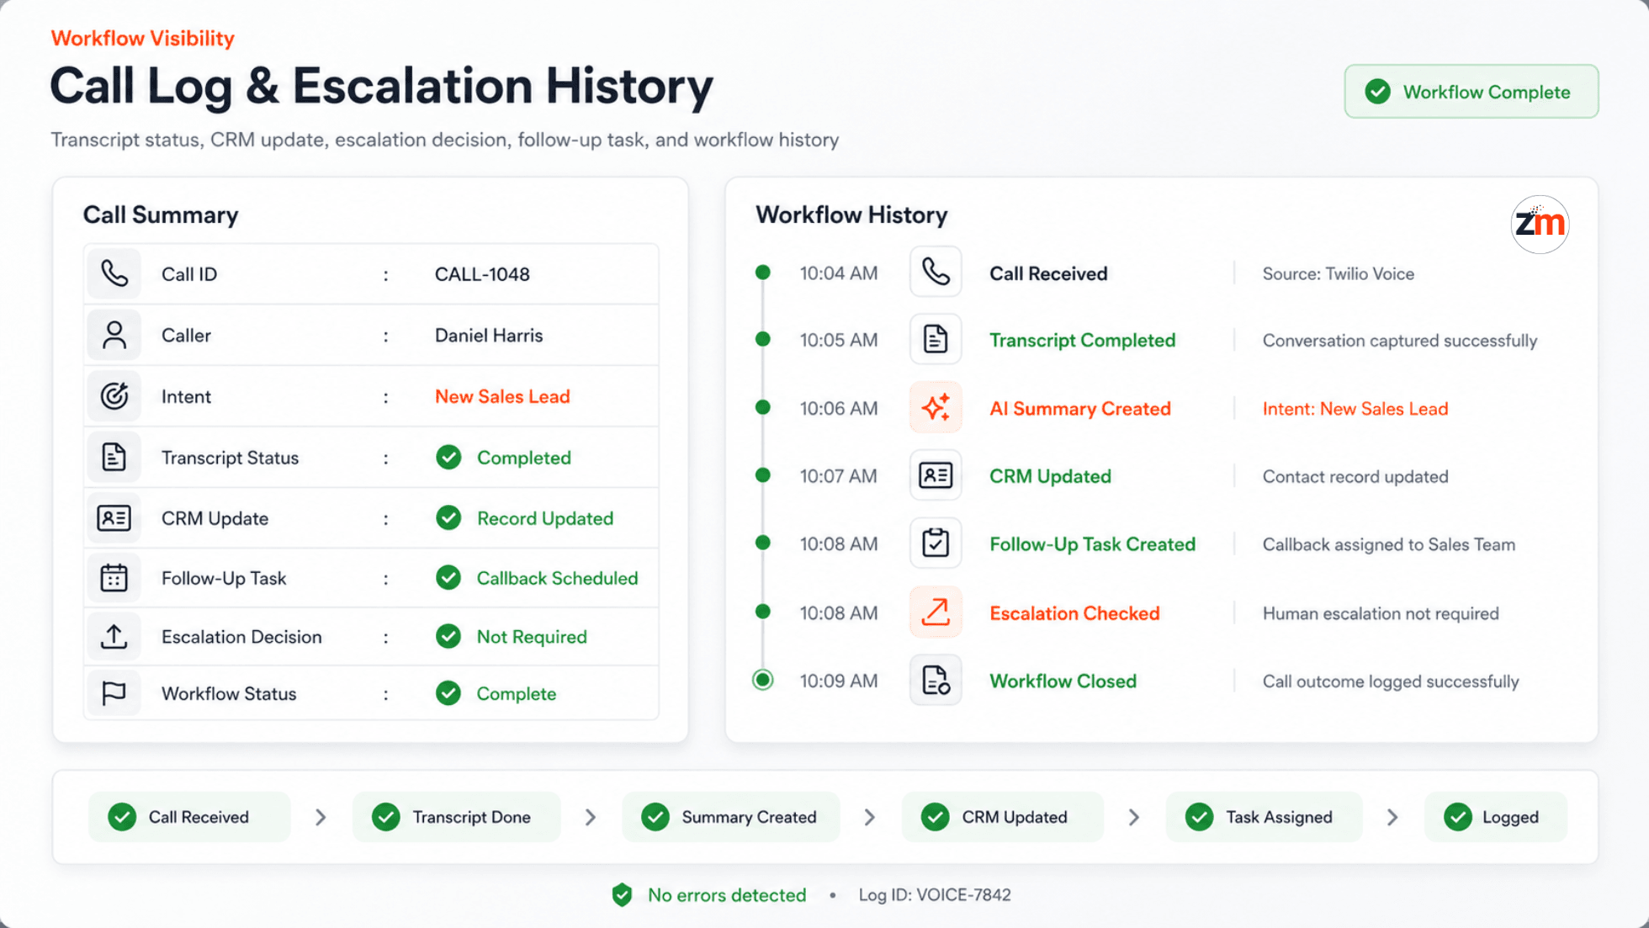
Task: Click green check beside Complete workflow status
Action: 448,693
